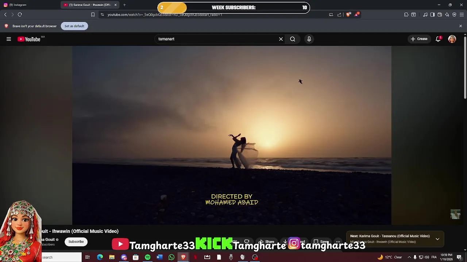Open the account avatar menu
The width and height of the screenshot is (467, 262).
pos(452,39)
